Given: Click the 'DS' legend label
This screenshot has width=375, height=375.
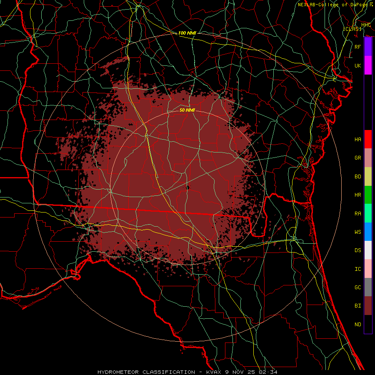Looking at the screenshot, I should 357,250.
